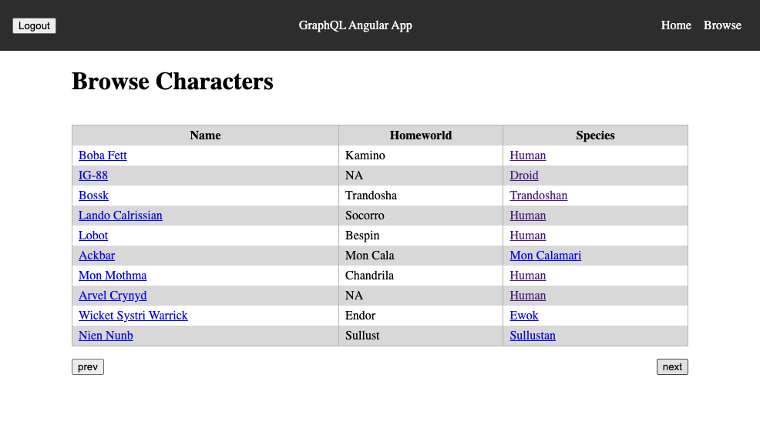Open Mon Mothma character page
Screen dimensions: 760x428
(x=113, y=276)
